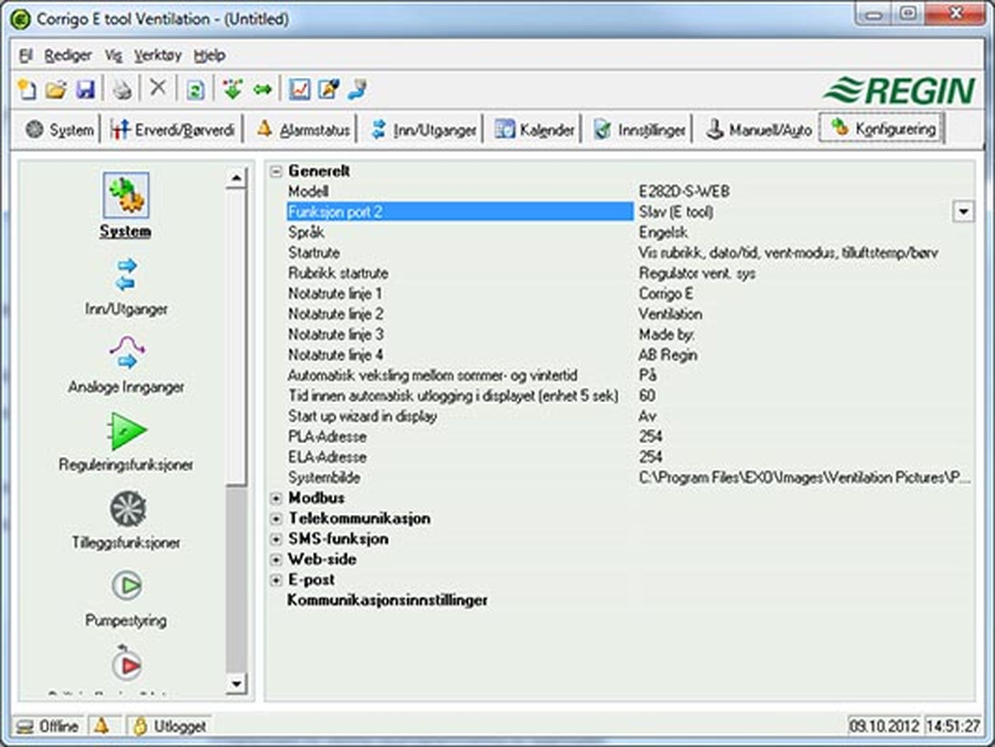Select the Kommunikasjonsinnstillinger entry
The width and height of the screenshot is (995, 747).
[x=388, y=600]
